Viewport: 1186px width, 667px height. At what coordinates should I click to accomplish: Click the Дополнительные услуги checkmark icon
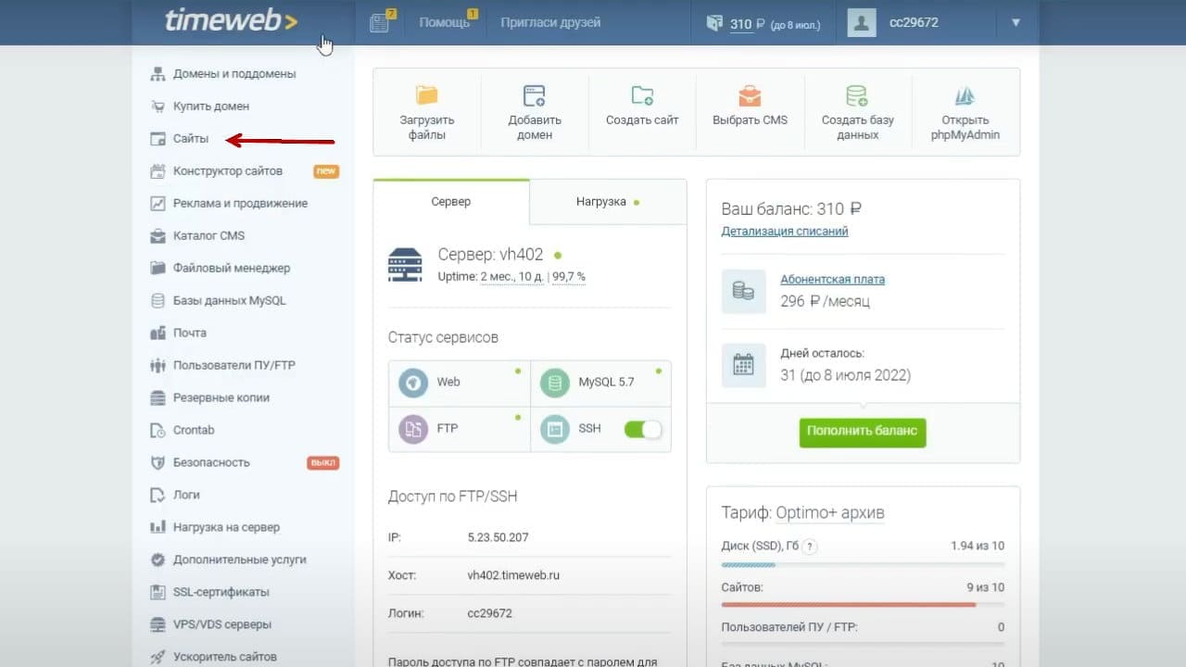pyautogui.click(x=157, y=560)
